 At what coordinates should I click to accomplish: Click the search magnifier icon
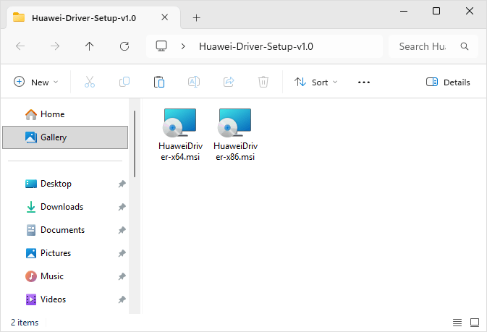[465, 46]
